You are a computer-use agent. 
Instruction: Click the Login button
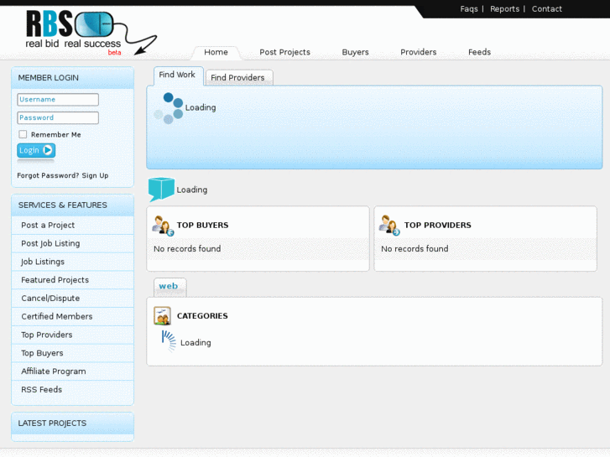[36, 151]
